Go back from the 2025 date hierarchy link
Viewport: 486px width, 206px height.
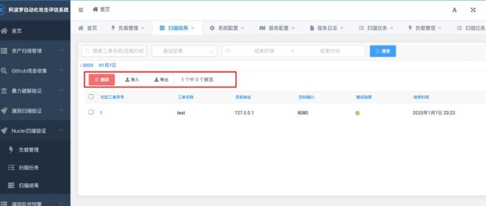click(87, 66)
